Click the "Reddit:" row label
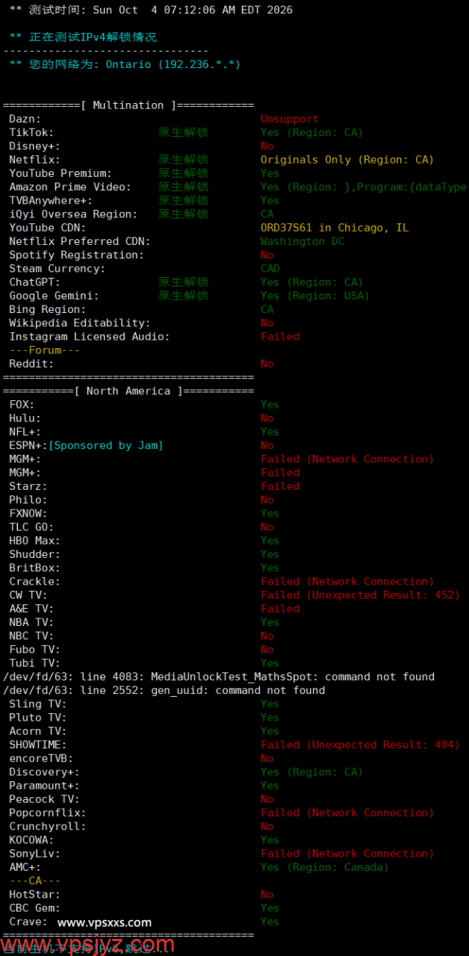 [x=31, y=364]
